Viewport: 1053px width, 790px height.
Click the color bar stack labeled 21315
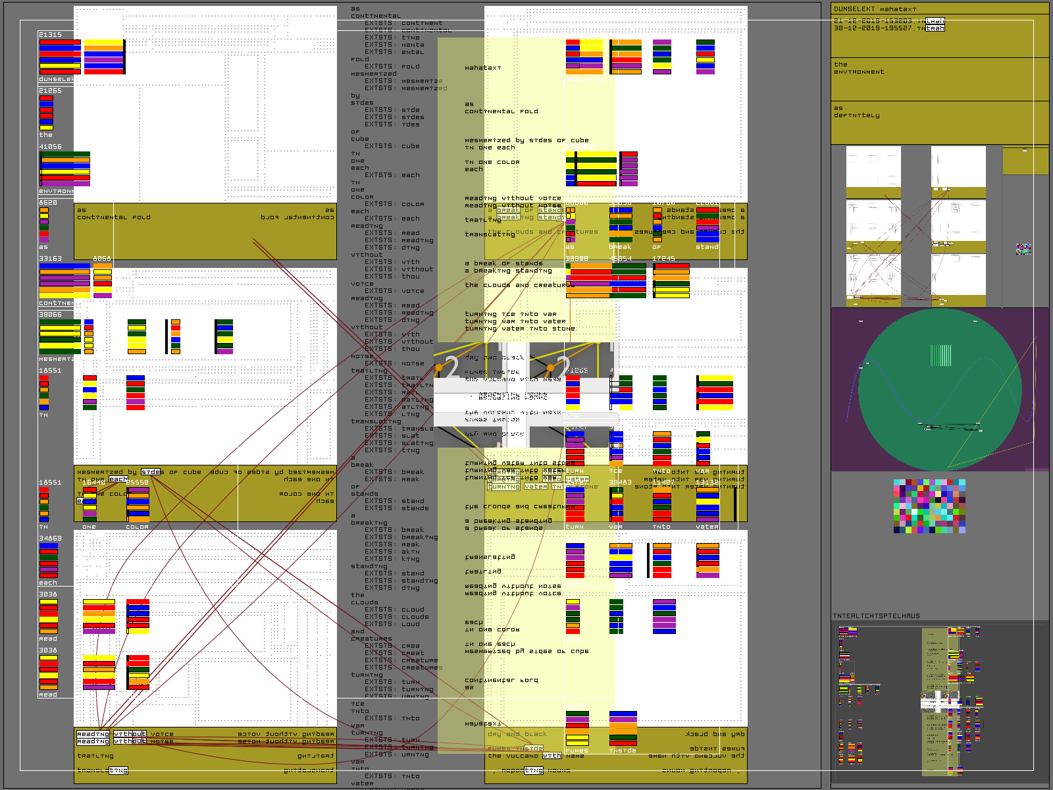(x=60, y=57)
